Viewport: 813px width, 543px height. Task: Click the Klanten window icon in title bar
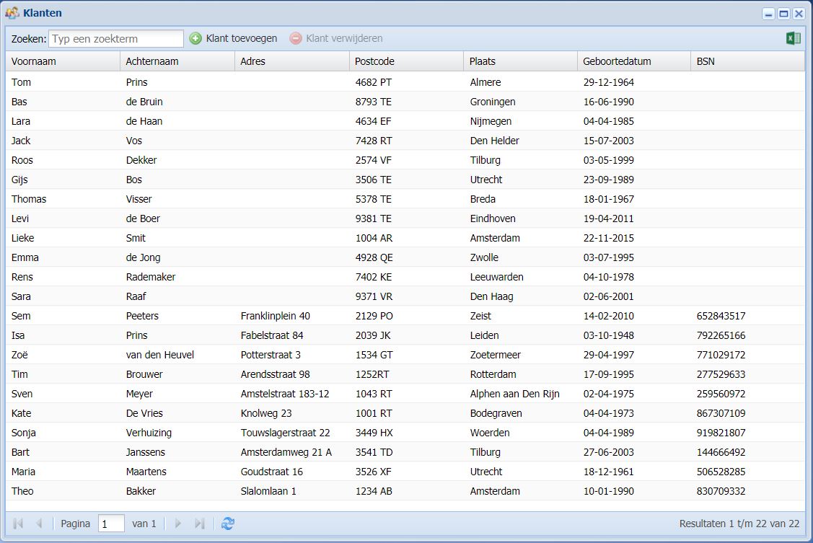click(12, 13)
